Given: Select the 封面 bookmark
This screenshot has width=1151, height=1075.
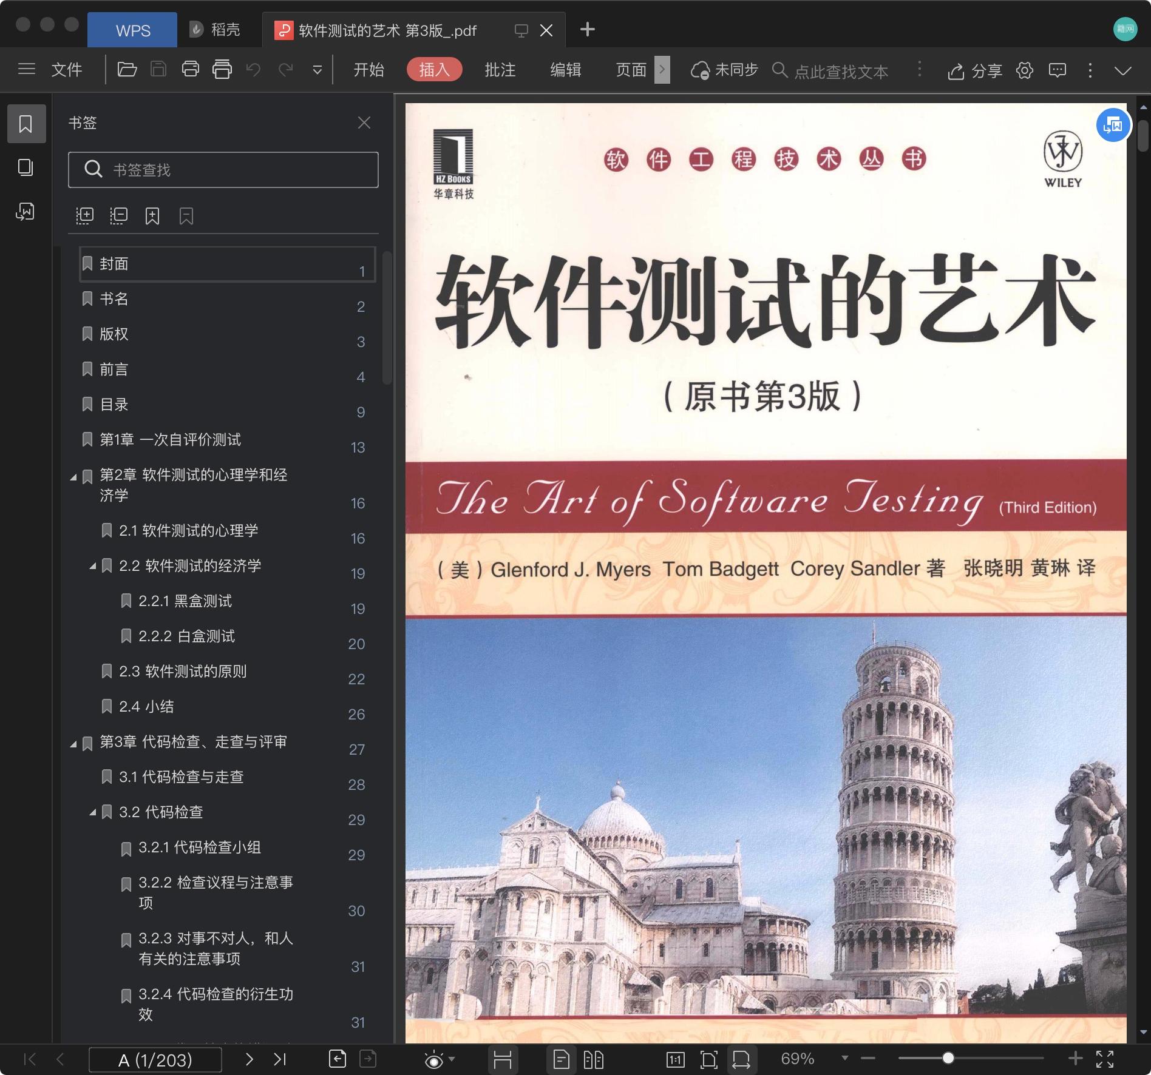Looking at the screenshot, I should [x=228, y=265].
